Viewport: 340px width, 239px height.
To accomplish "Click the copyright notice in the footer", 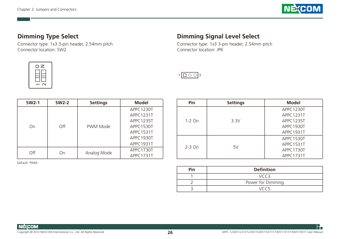I will [61, 232].
